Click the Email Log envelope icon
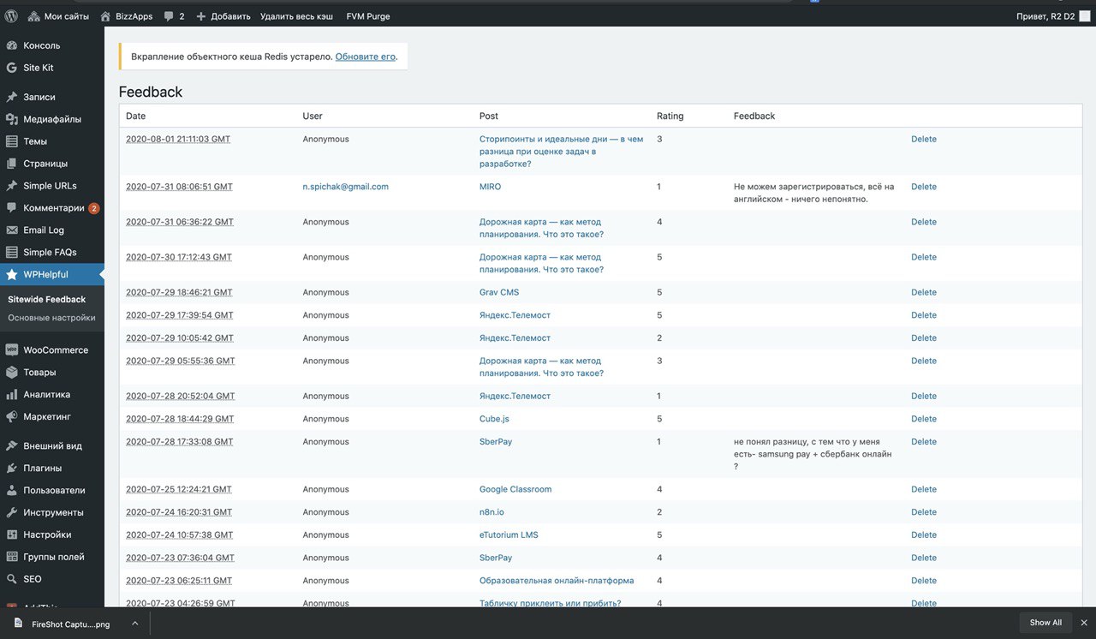1096x639 pixels. point(11,230)
